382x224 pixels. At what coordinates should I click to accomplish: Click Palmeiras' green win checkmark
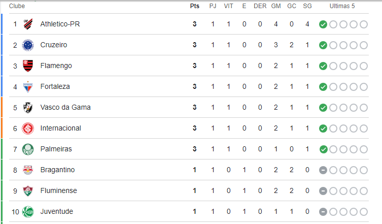pos(323,149)
